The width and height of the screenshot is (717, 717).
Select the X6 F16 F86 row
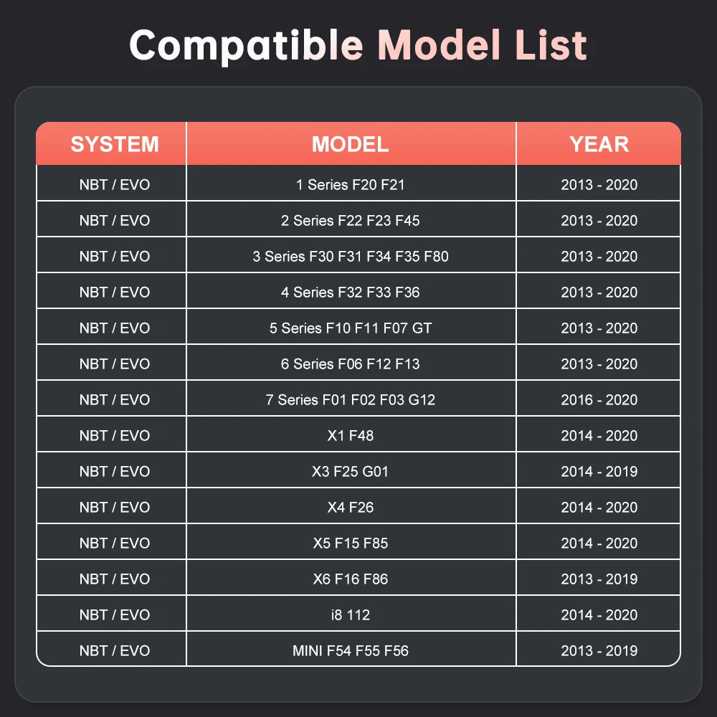click(x=358, y=577)
